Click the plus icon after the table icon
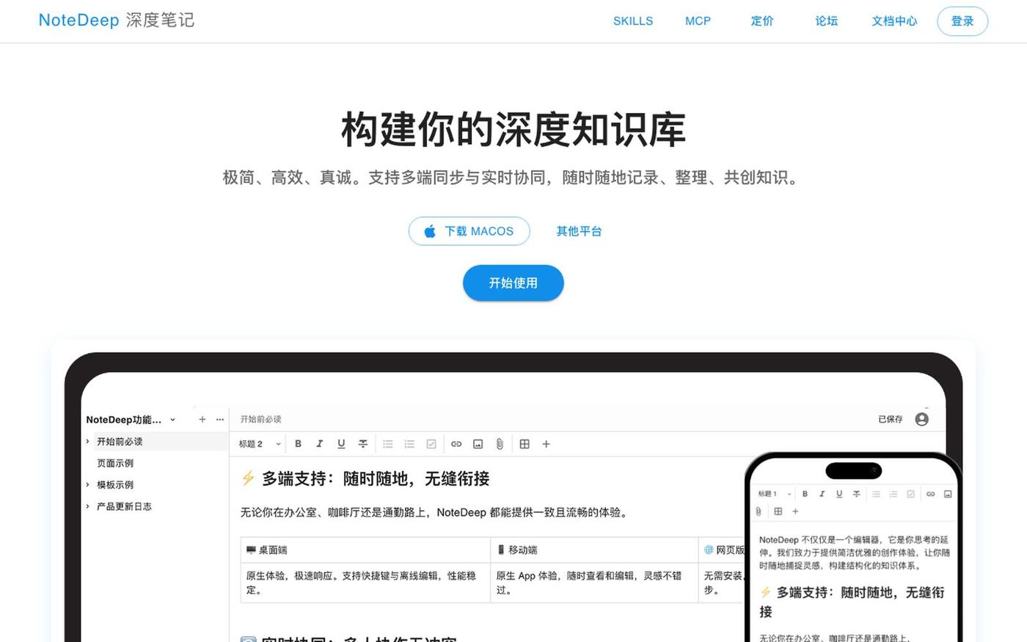The width and height of the screenshot is (1027, 642). [x=546, y=444]
